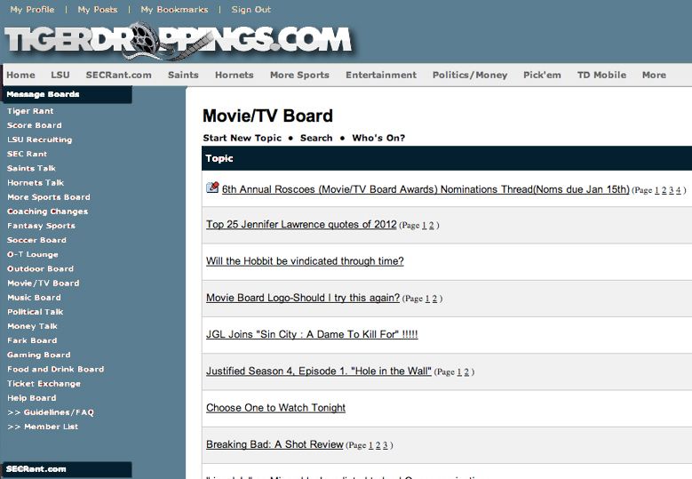Go to page 2 of Jennifer Lawrence thread

pos(431,225)
